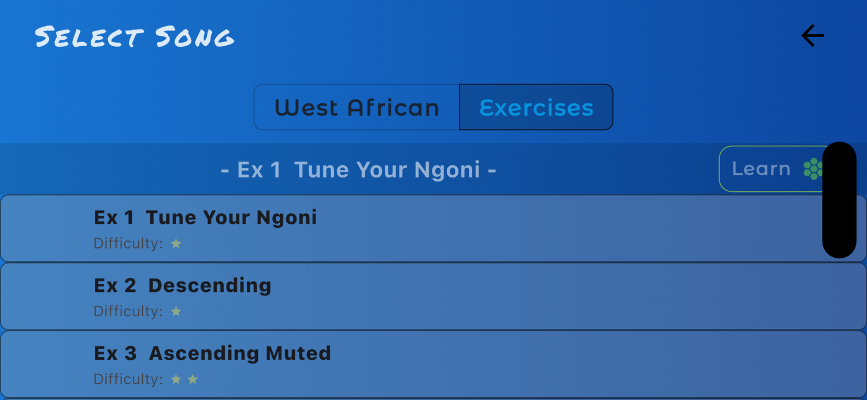Viewport: 867px width, 400px height.
Task: Click the 'Descending' title text
Action: [210, 286]
